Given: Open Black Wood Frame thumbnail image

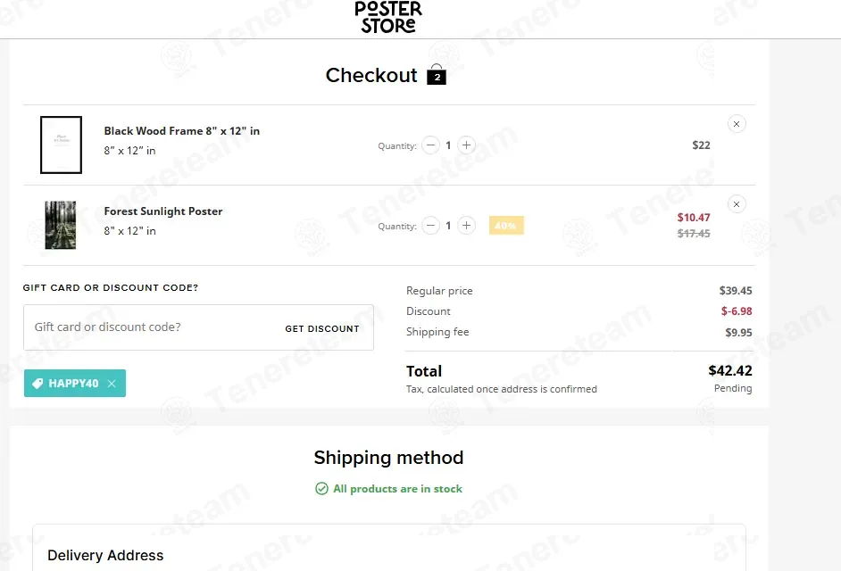Looking at the screenshot, I should click(x=61, y=145).
